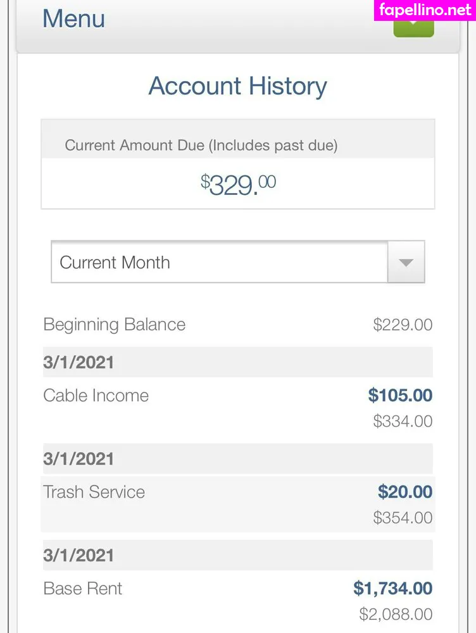Open the Current Month dropdown
The width and height of the screenshot is (476, 633).
click(x=219, y=262)
